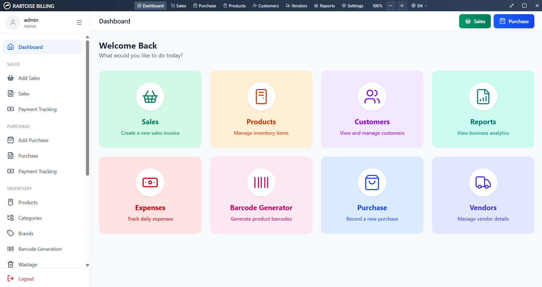Click the sidebar Logout exit icon

(x=10, y=279)
